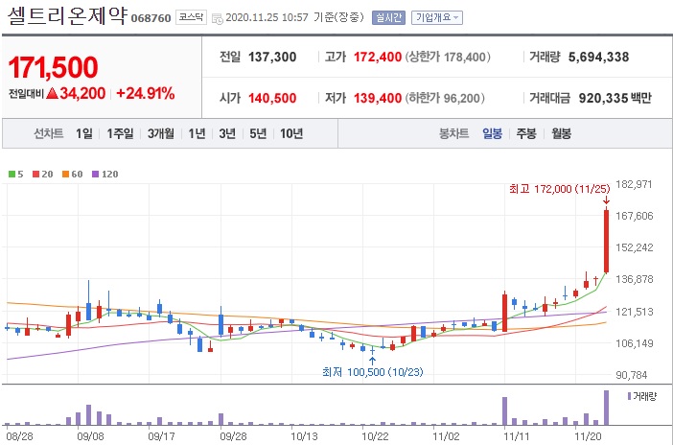
Task: Click the 09/08 date label on axis
Action: click(90, 436)
